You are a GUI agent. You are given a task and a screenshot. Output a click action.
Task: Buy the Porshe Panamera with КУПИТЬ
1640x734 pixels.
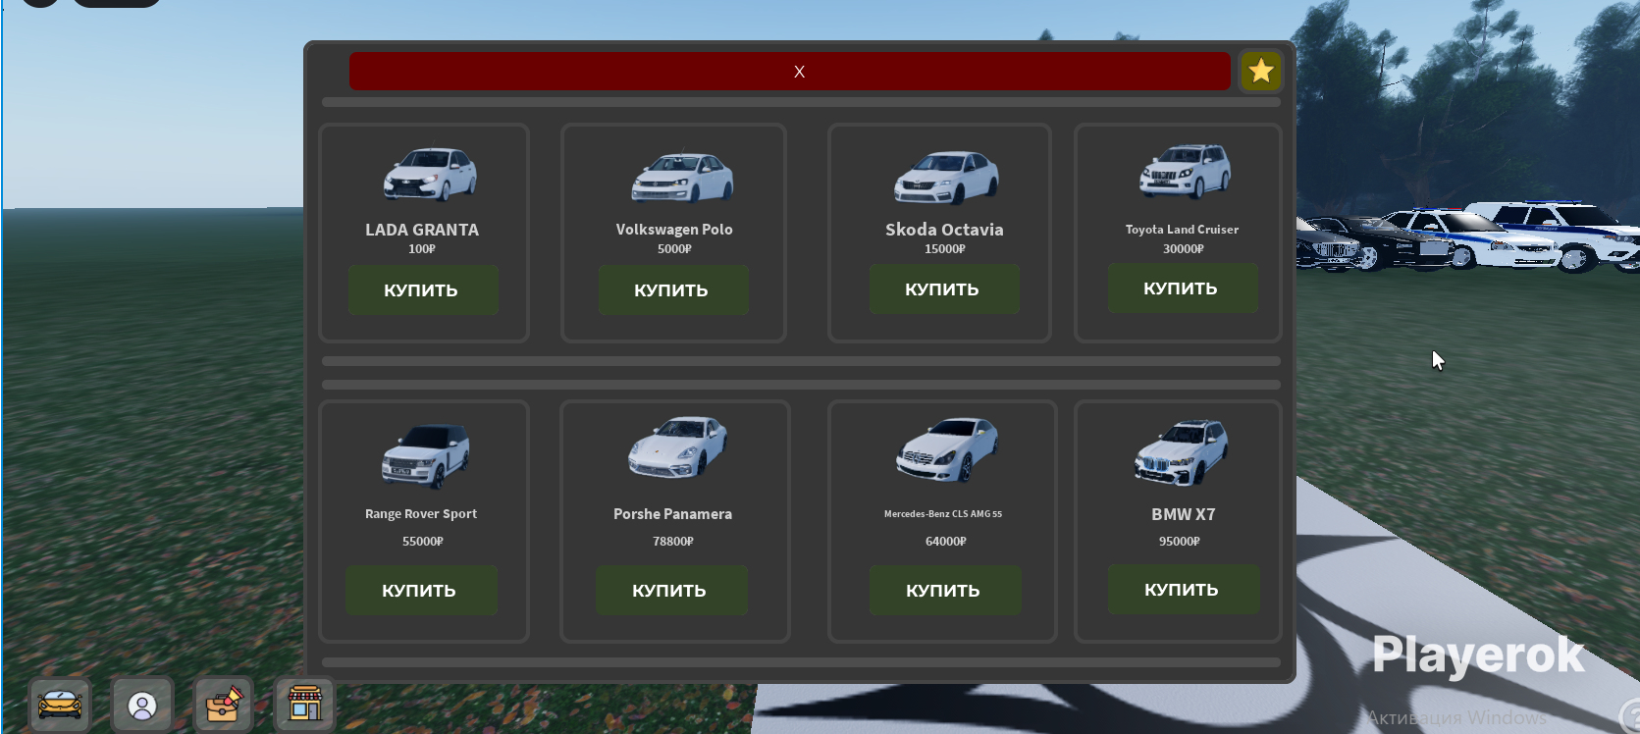tap(671, 591)
